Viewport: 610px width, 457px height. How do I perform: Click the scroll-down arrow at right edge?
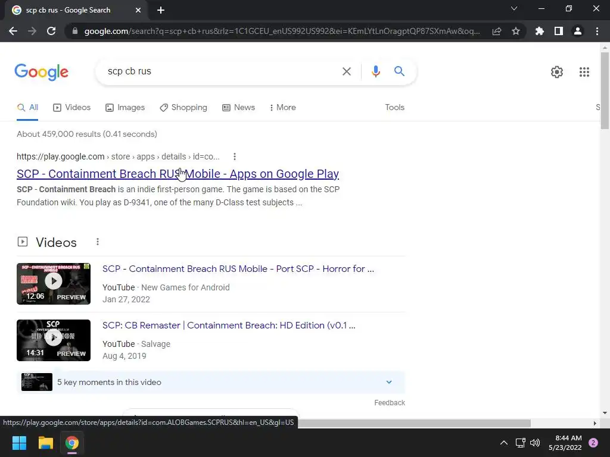[605, 413]
